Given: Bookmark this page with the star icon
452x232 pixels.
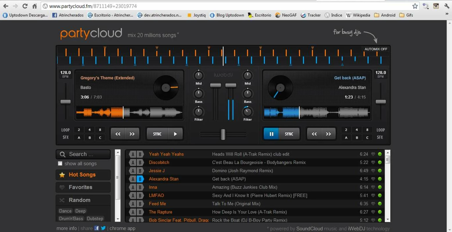Looking at the screenshot, I should click(x=415, y=6).
